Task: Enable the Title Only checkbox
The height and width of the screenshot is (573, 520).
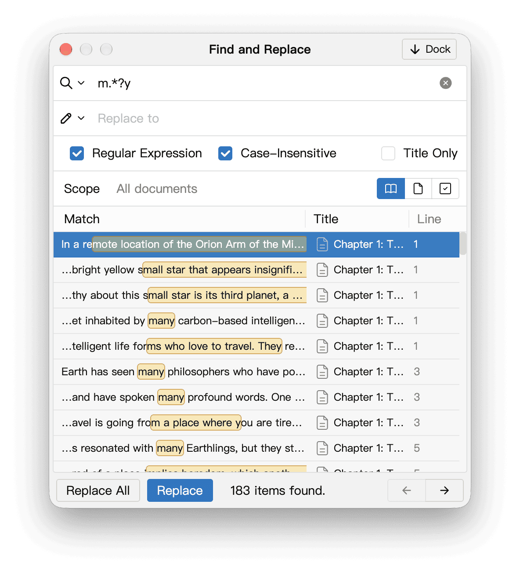Action: (388, 153)
